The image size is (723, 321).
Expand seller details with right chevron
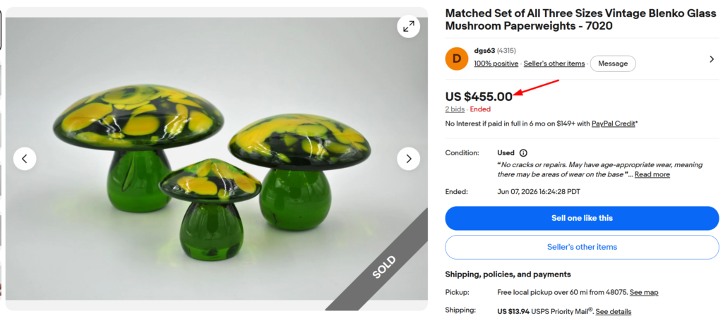pos(712,59)
